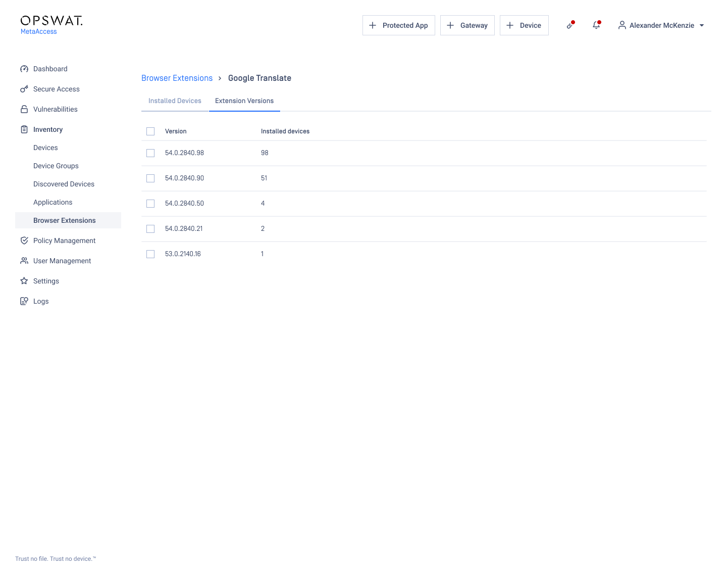Expand the Alexander McKenzie account dropdown arrow
Viewport: 727px width, 579px height.
click(x=702, y=25)
